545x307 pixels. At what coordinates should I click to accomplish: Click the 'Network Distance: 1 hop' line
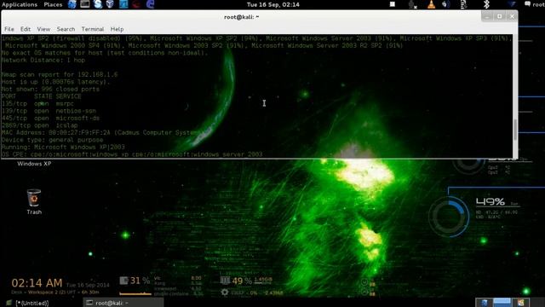pyautogui.click(x=43, y=61)
